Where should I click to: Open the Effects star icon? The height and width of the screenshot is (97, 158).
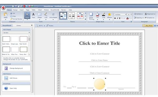tap(110, 15)
